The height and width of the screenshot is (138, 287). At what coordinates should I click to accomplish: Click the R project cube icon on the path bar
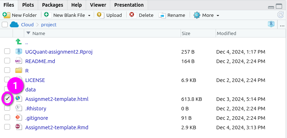click(271, 24)
